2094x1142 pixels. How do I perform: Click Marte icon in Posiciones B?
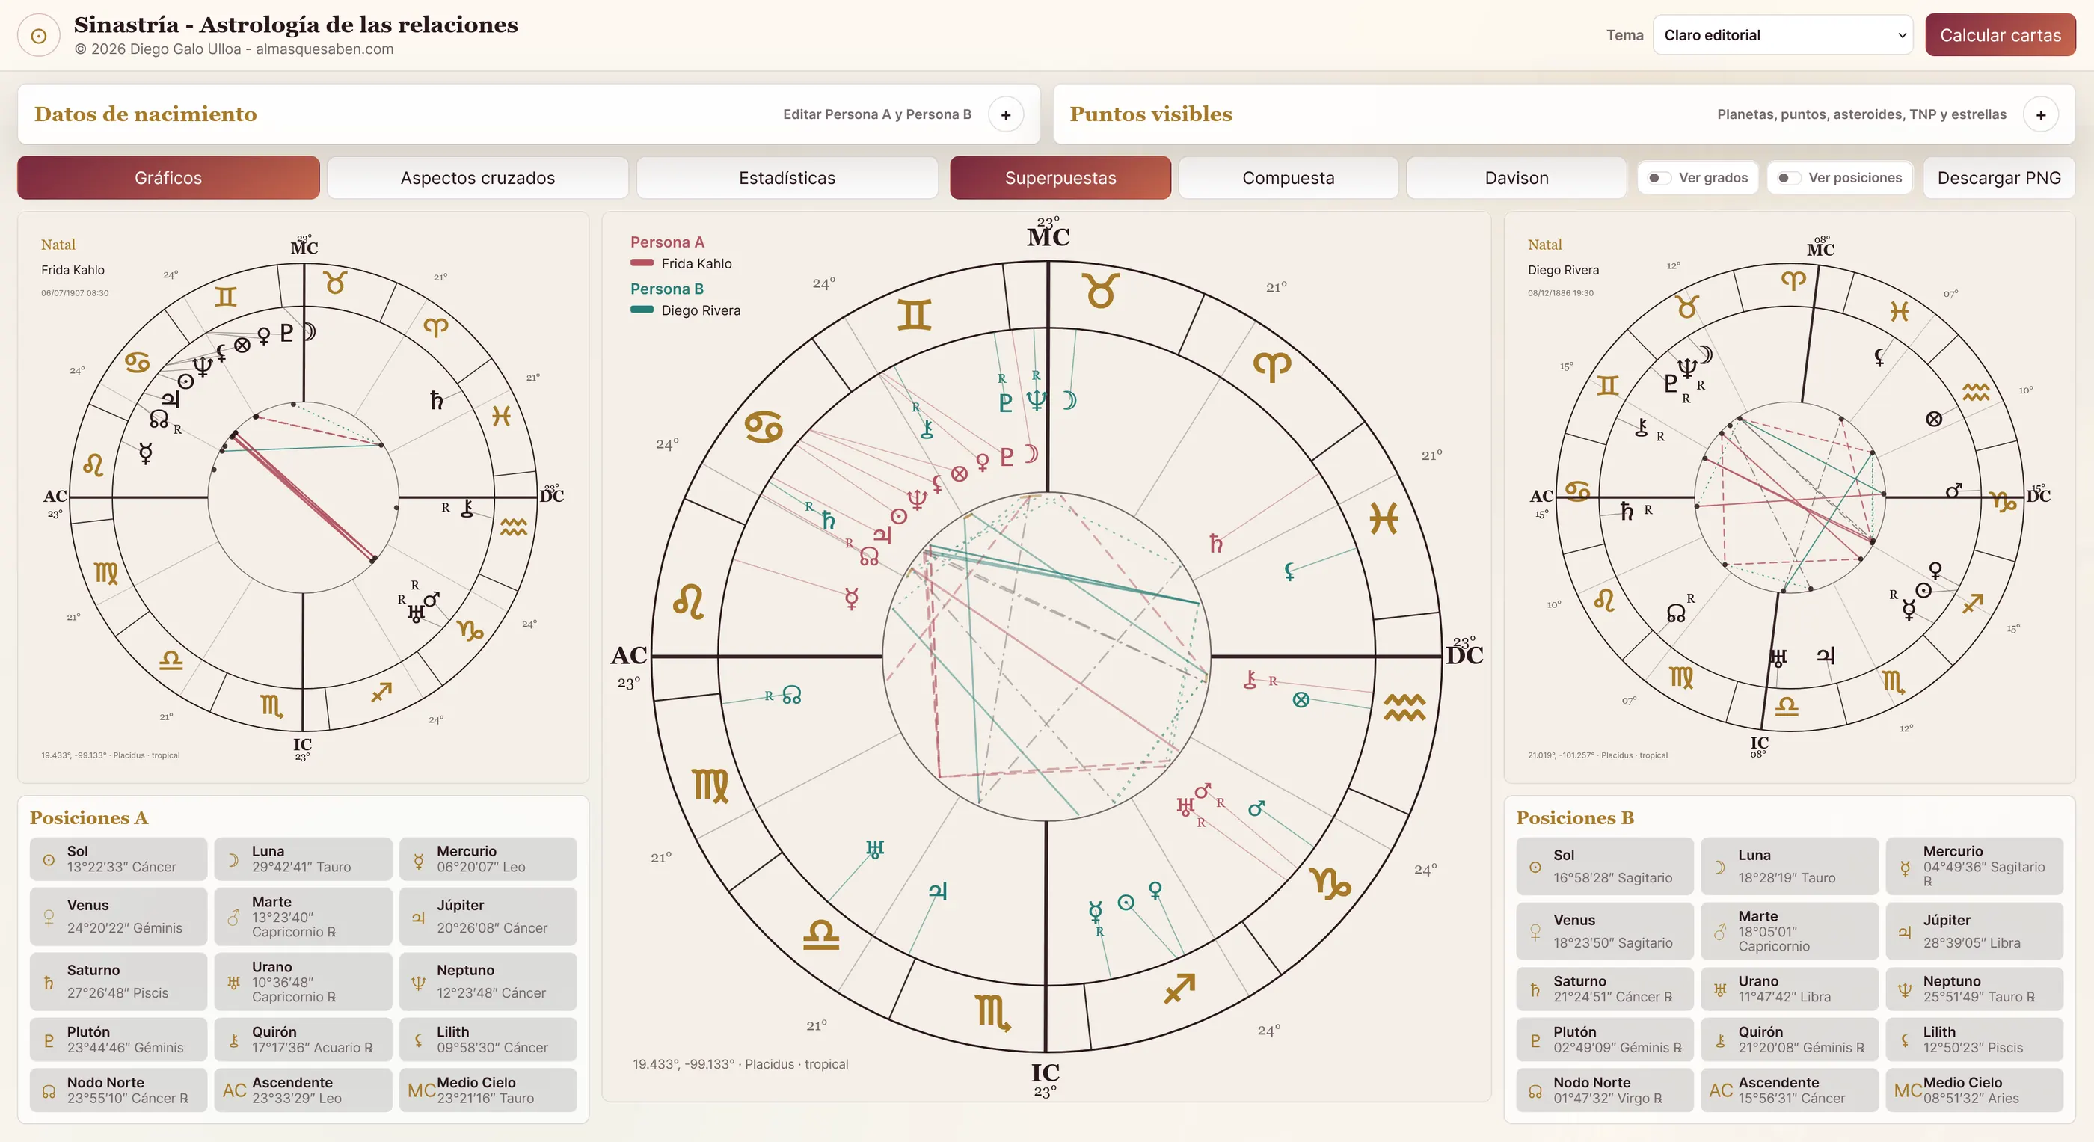click(x=1720, y=933)
